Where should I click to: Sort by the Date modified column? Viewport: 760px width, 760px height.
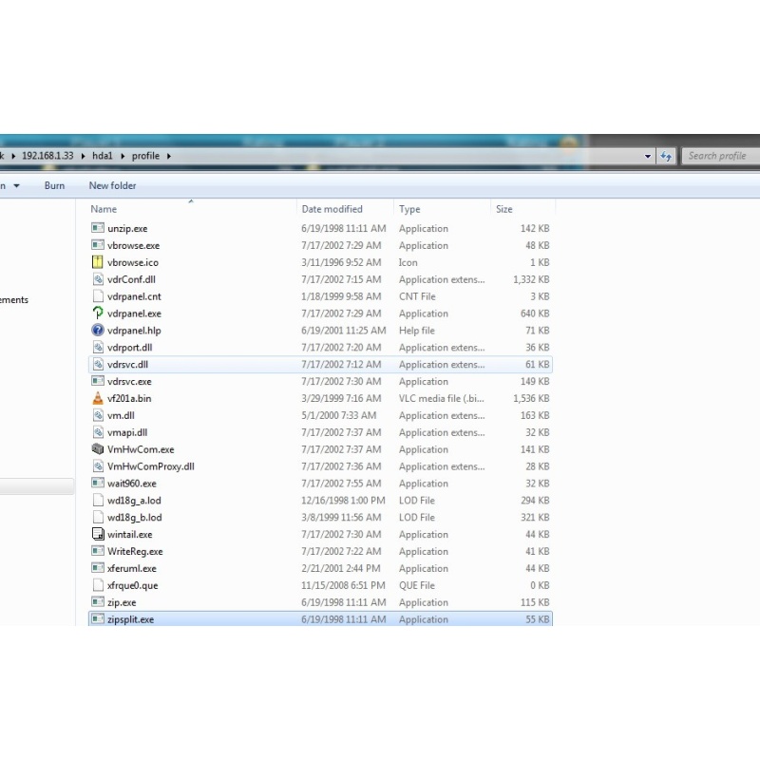pos(332,209)
